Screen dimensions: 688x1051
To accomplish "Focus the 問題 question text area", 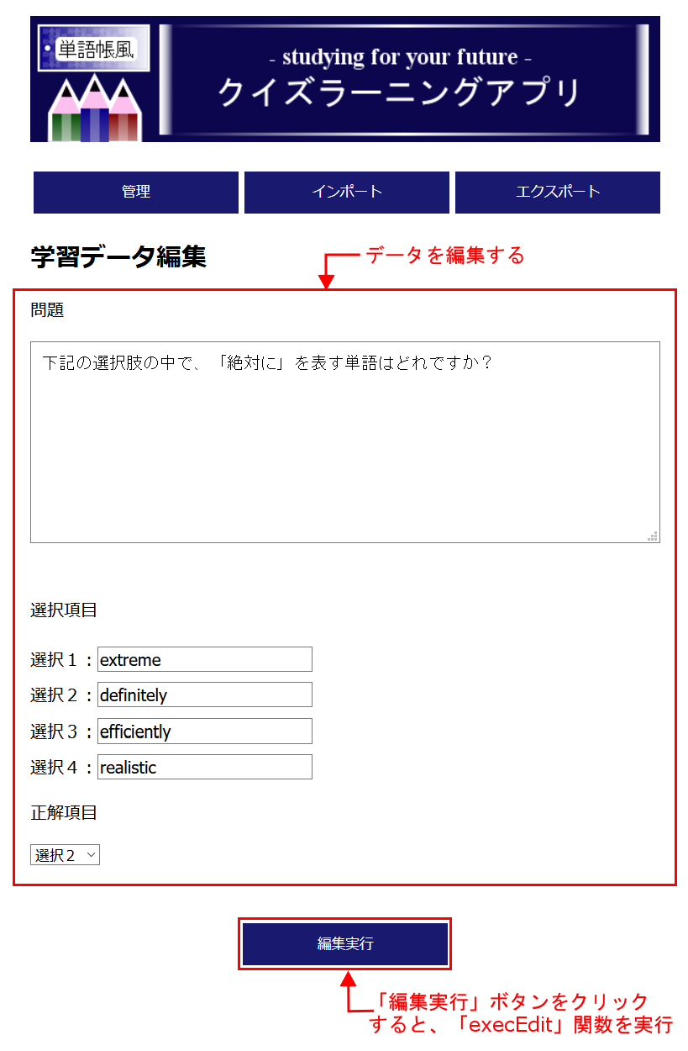I will [345, 442].
